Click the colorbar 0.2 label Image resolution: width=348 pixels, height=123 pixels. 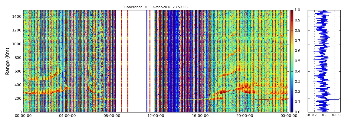point(297,92)
